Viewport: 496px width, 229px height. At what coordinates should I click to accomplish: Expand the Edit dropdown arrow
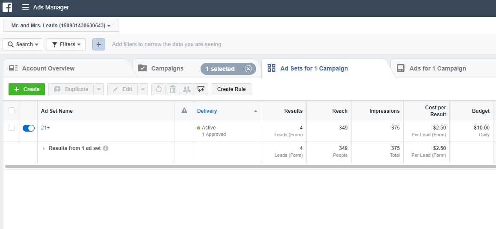(x=143, y=89)
